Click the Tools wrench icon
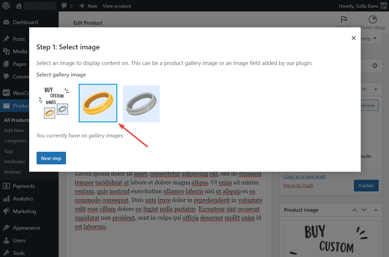This screenshot has height=257, width=389. click(x=6, y=253)
